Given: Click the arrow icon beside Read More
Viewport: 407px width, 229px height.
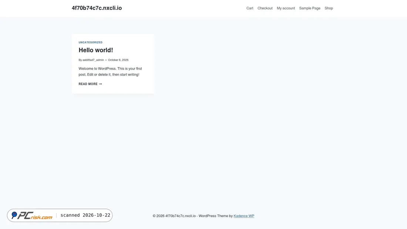Looking at the screenshot, I should coord(100,84).
